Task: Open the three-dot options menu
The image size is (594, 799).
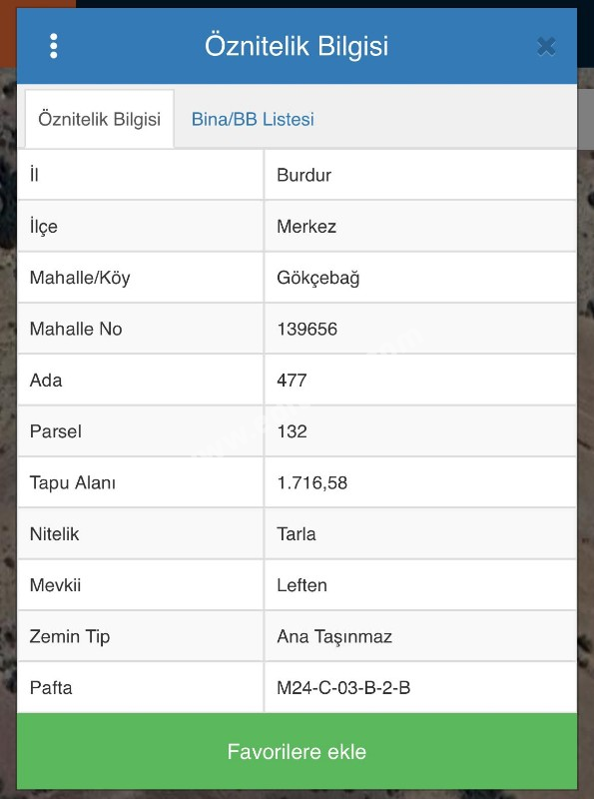Action: click(54, 46)
